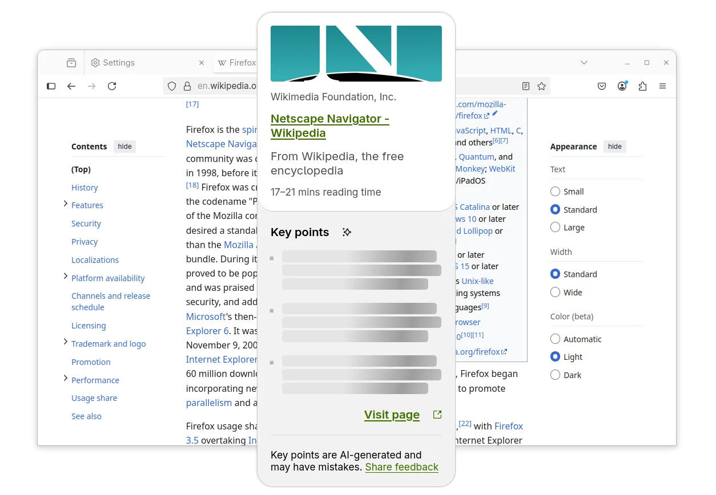Select Large text size
The image size is (716, 495).
[x=555, y=227]
